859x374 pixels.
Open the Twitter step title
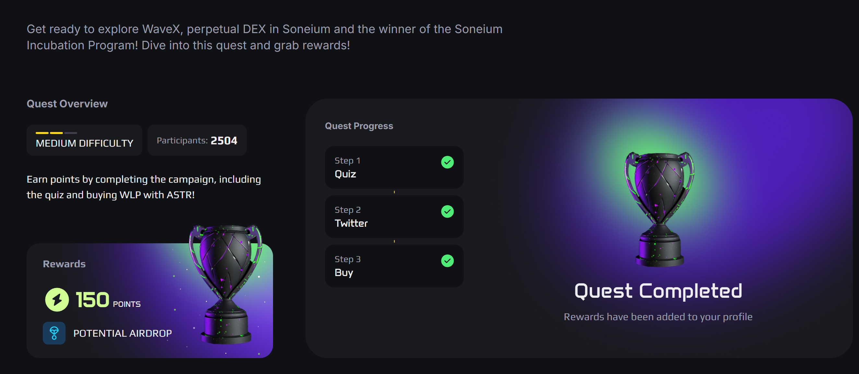(x=351, y=223)
